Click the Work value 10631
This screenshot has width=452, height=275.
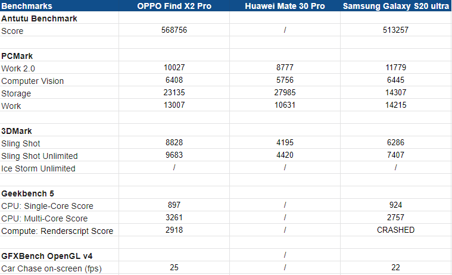pos(285,105)
